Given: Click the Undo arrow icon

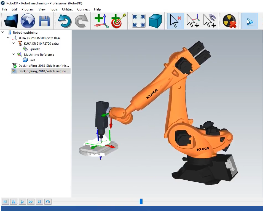Looking at the screenshot, I should (x=64, y=21).
